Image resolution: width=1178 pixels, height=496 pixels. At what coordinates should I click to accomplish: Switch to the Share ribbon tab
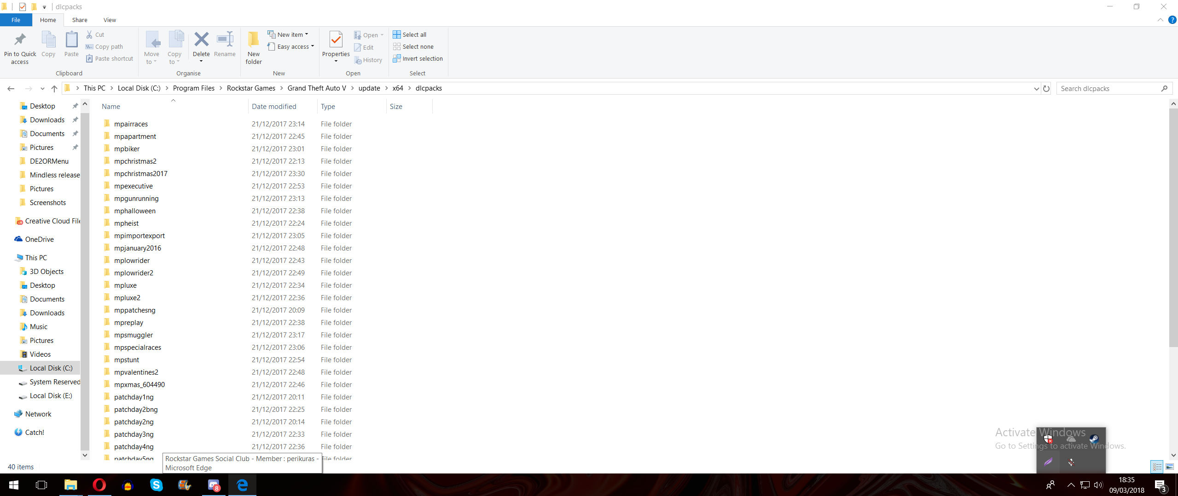coord(80,20)
